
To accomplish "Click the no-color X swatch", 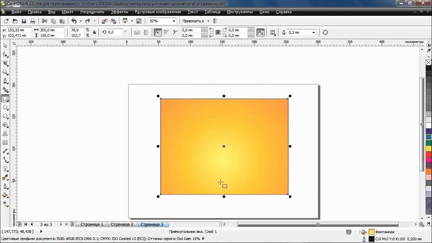I will point(429,62).
